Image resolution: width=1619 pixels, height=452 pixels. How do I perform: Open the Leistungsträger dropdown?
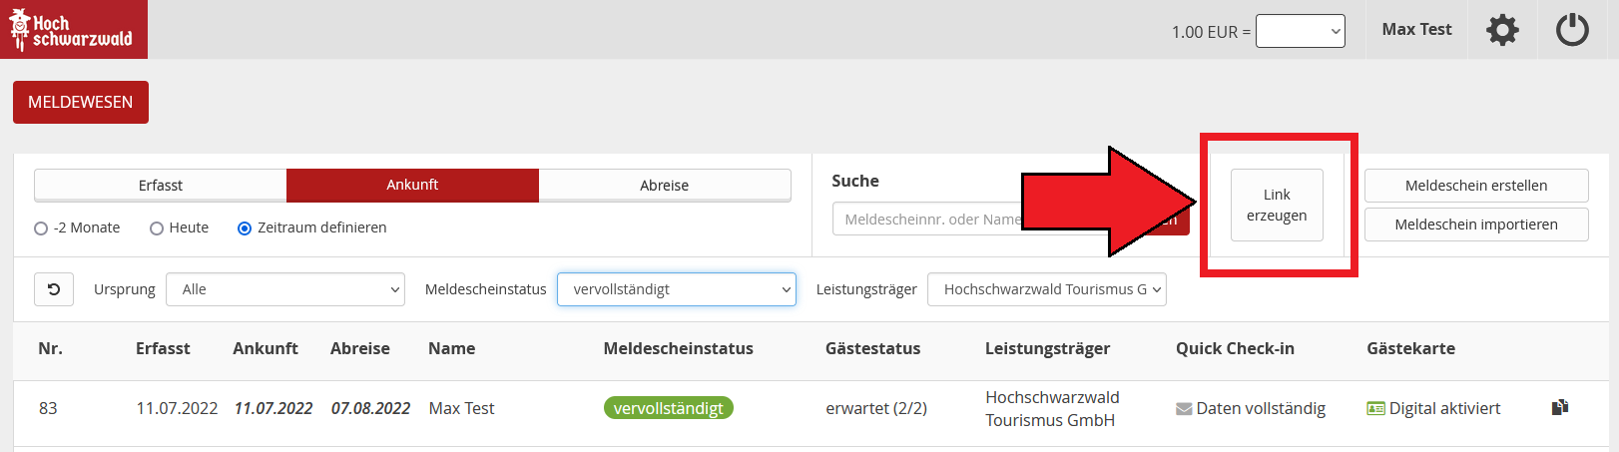pos(1046,289)
